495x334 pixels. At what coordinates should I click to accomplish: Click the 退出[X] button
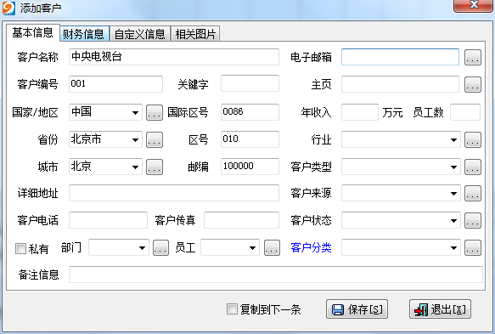tap(440, 309)
